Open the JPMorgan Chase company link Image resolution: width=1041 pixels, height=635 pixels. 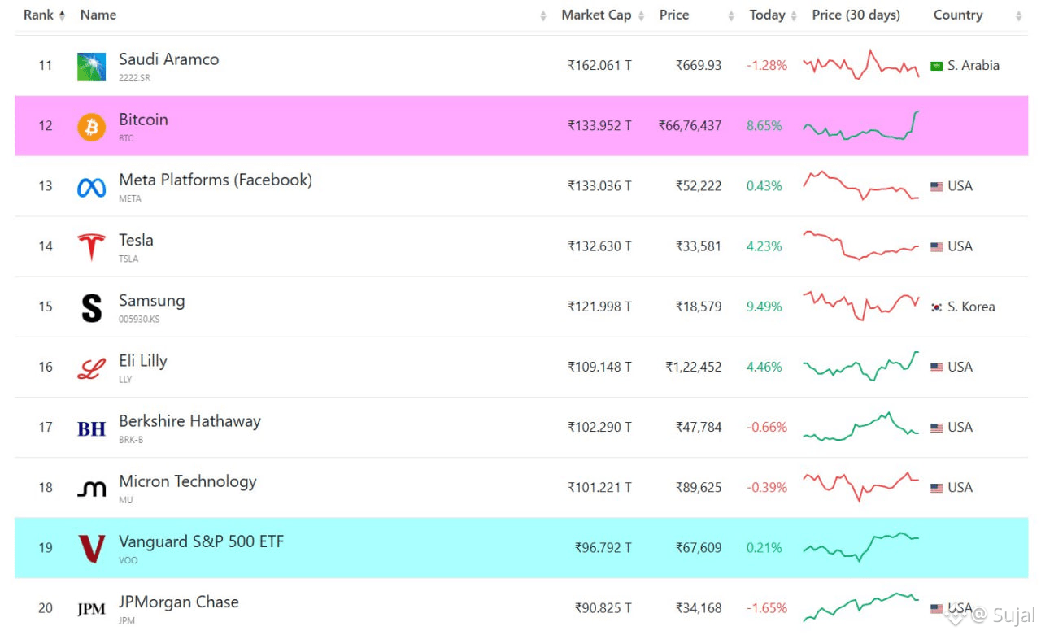[179, 602]
